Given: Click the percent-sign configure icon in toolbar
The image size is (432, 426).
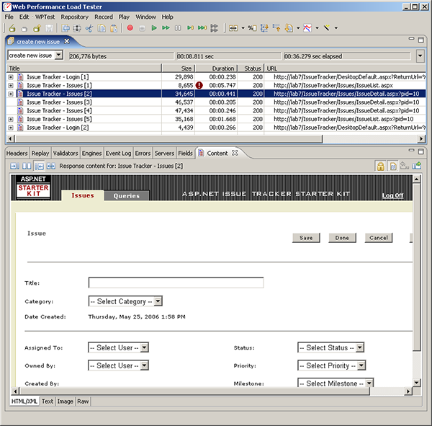Looking at the screenshot, I should point(252,28).
